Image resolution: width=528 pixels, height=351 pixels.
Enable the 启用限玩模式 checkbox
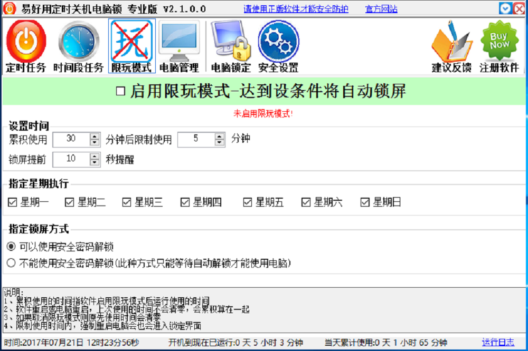[120, 91]
